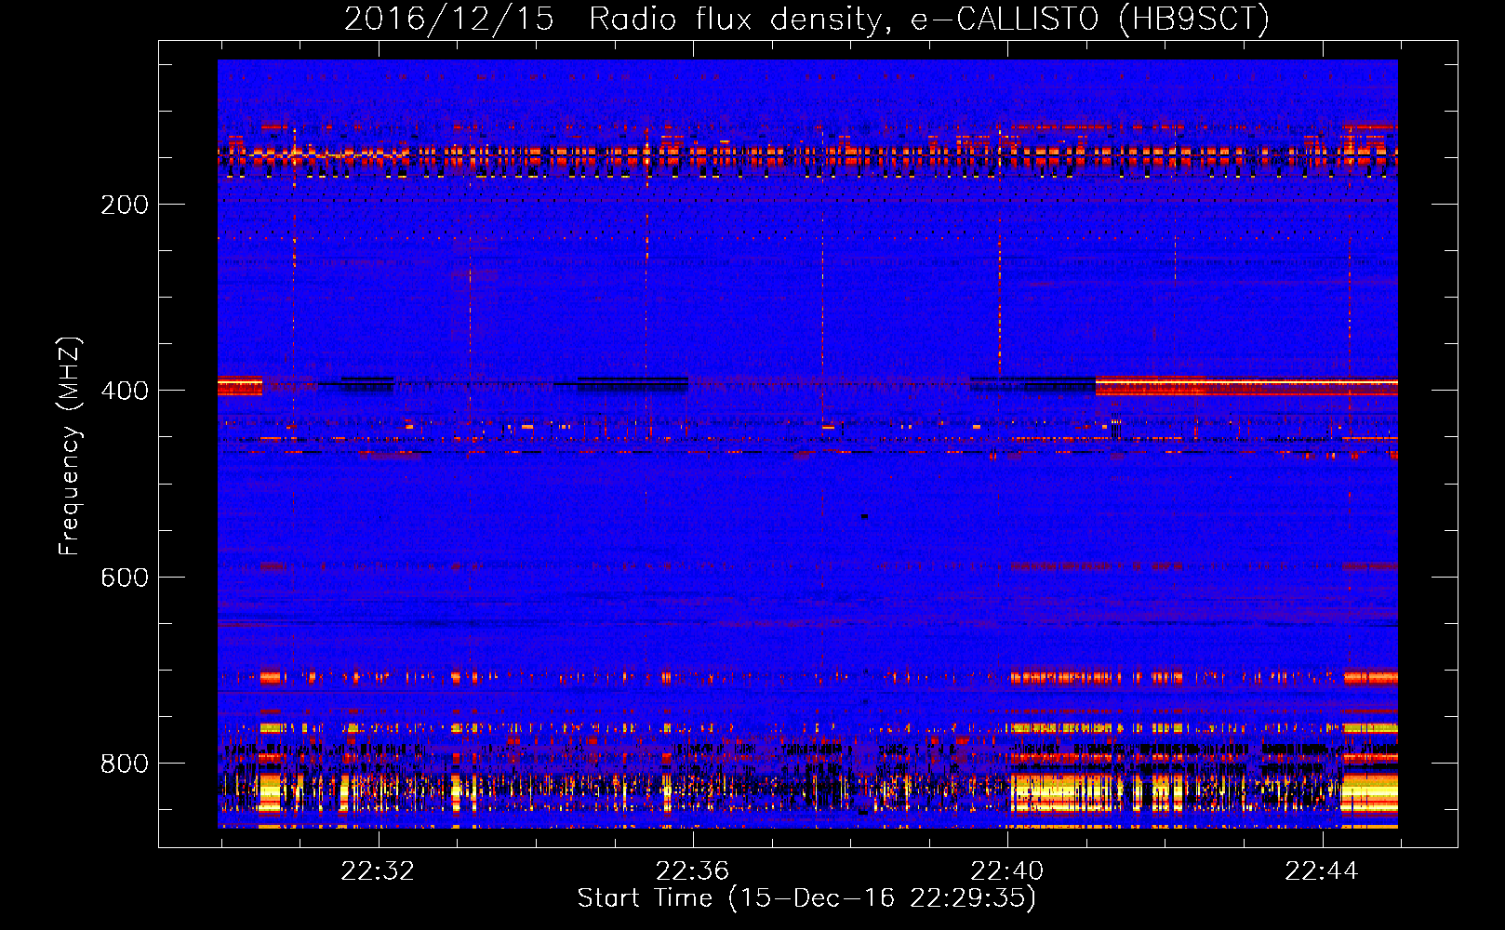Click the 22:40 time tick label
Image resolution: width=1505 pixels, height=930 pixels.
[1007, 871]
